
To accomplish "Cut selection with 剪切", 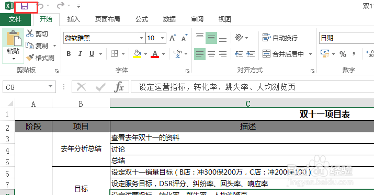I will [x=37, y=33].
